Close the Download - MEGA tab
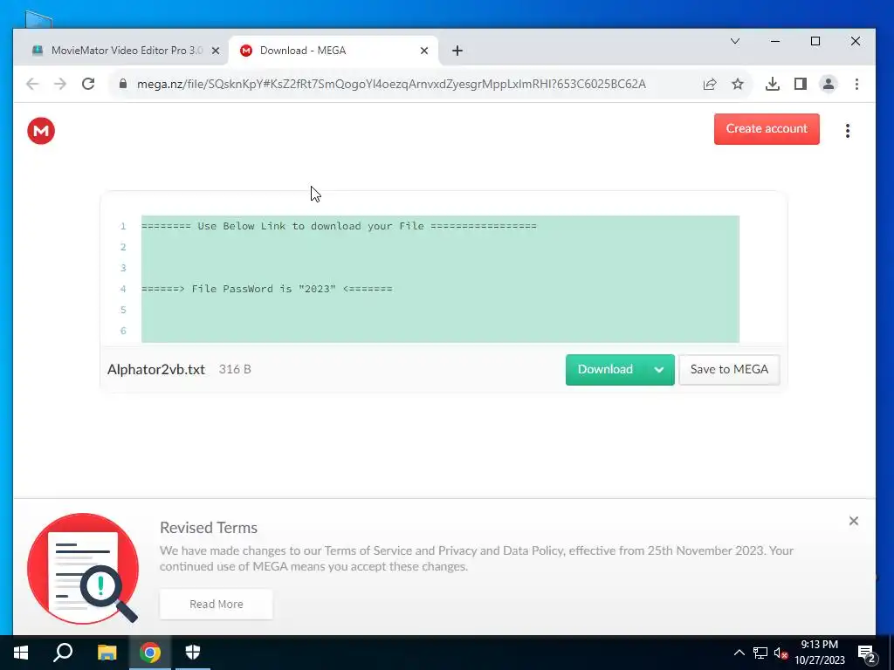This screenshot has width=894, height=670. point(424,51)
